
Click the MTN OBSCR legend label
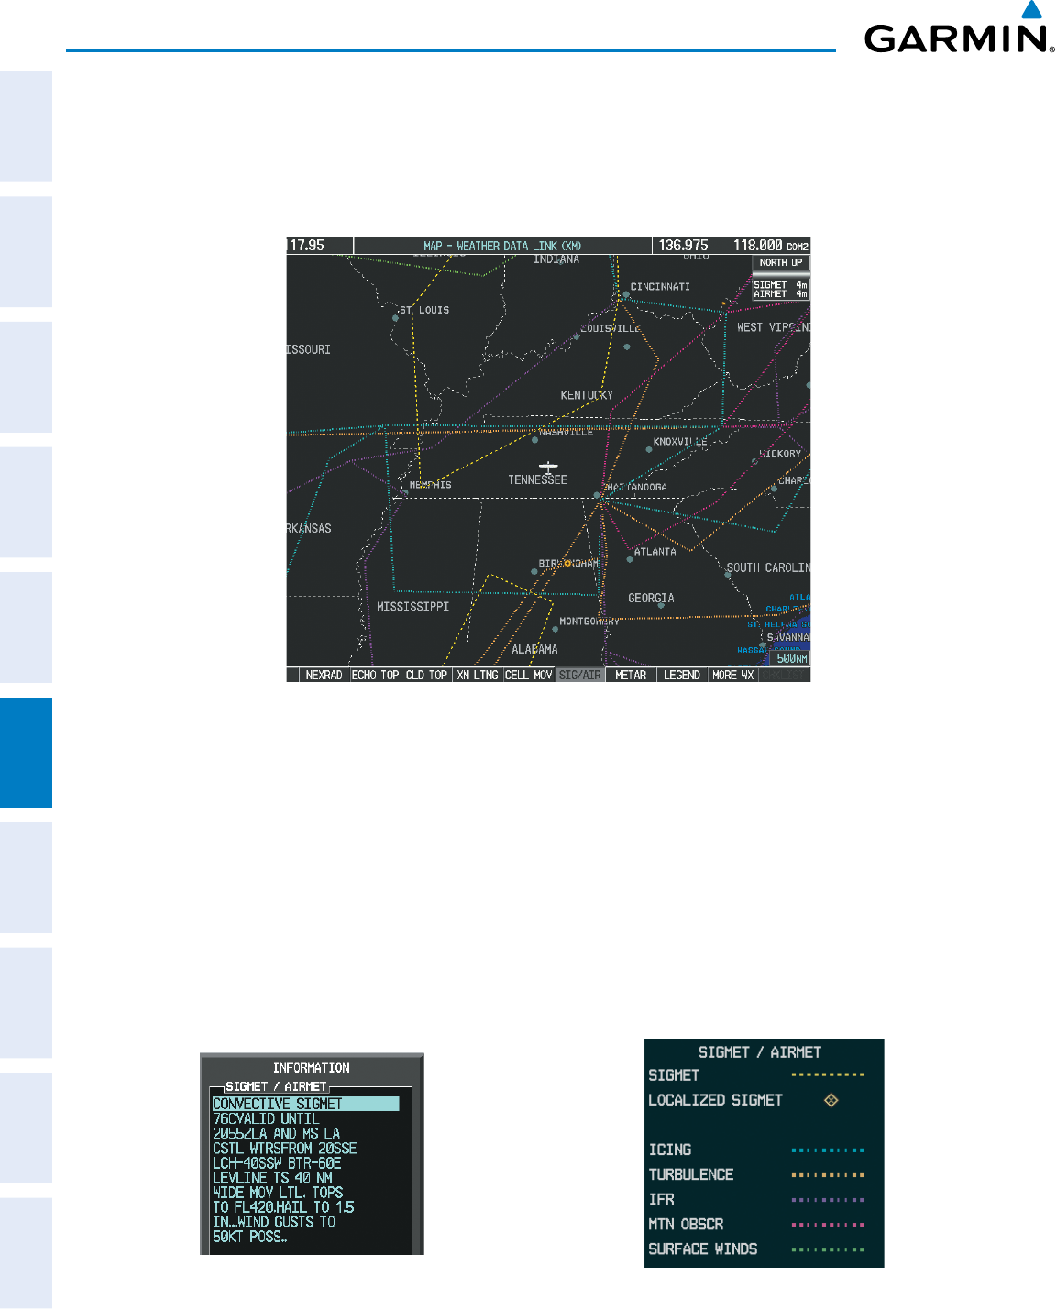[x=686, y=1224]
